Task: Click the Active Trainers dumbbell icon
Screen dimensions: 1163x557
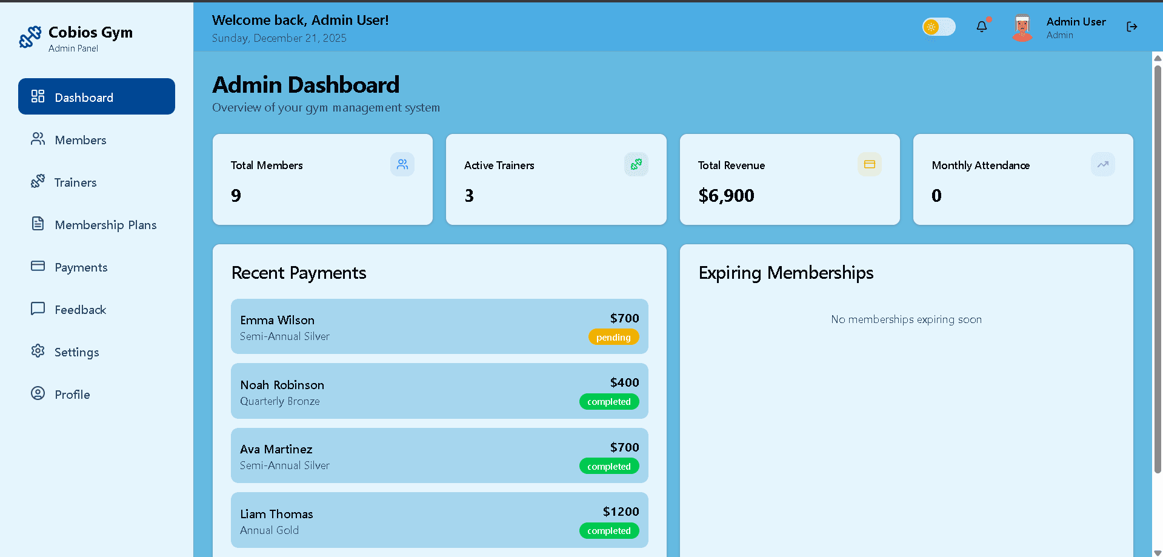Action: [x=636, y=164]
